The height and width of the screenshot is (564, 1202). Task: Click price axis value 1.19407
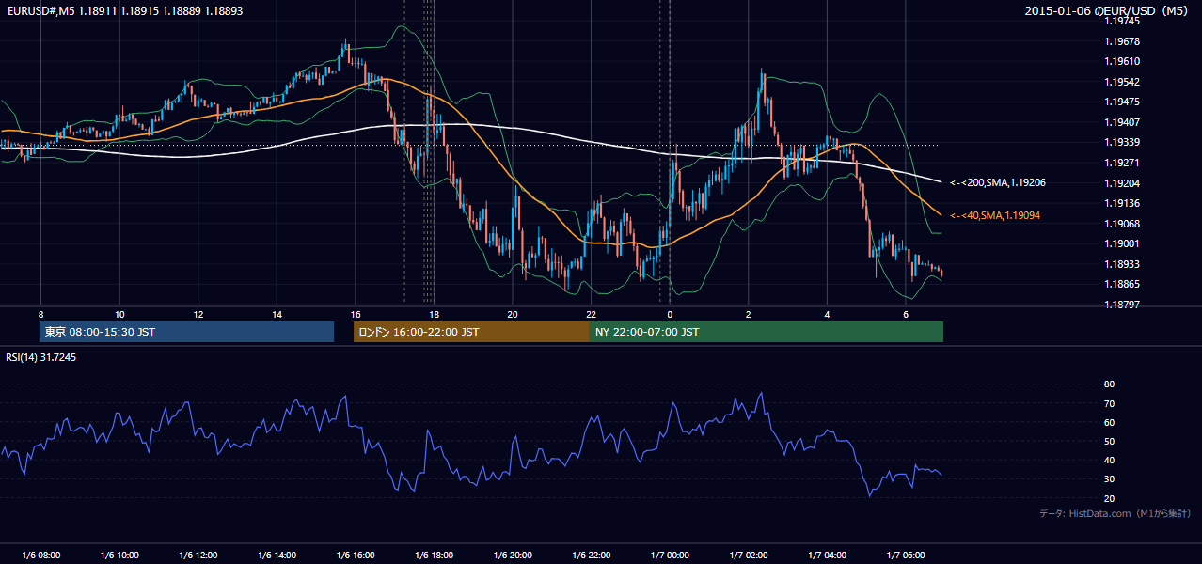coord(1123,122)
